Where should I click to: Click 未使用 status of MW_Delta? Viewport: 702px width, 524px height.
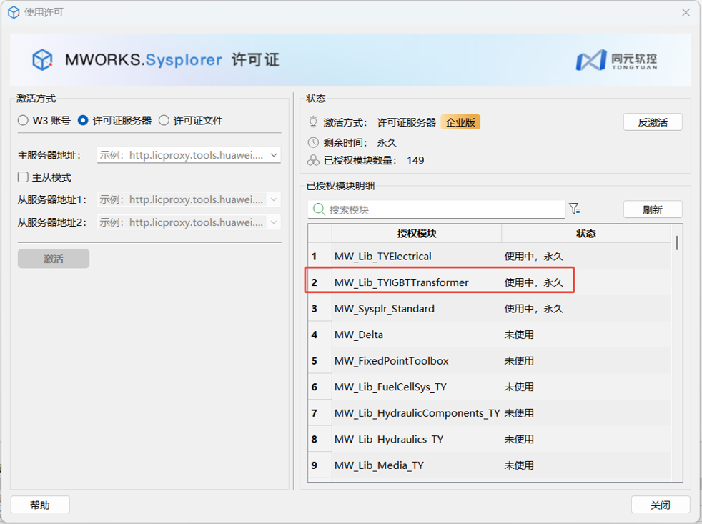click(x=519, y=335)
